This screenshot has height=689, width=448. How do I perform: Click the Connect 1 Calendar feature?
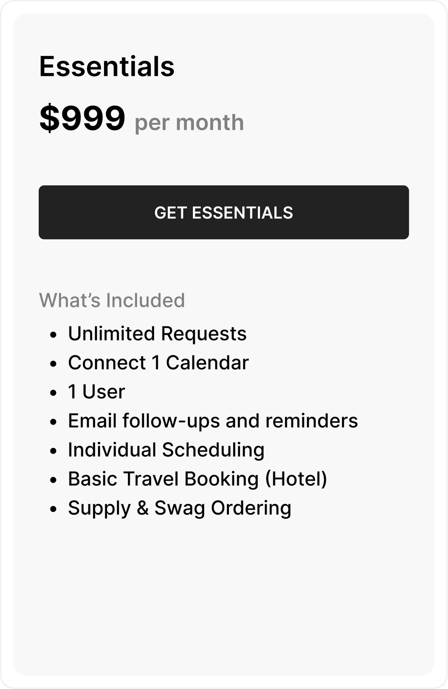click(159, 363)
